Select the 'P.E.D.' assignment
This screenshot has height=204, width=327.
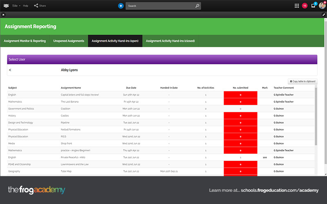64,137
